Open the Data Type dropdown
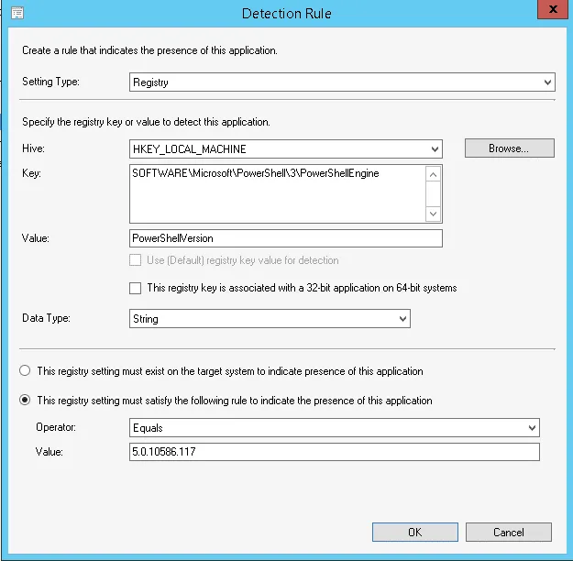 270,319
